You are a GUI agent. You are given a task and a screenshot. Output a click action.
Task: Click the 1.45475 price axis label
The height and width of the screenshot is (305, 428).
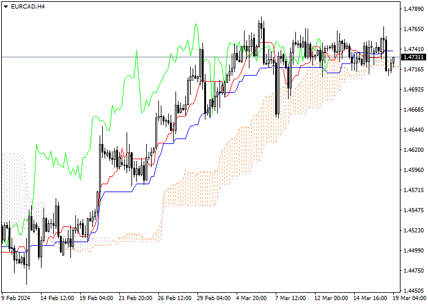(x=414, y=210)
